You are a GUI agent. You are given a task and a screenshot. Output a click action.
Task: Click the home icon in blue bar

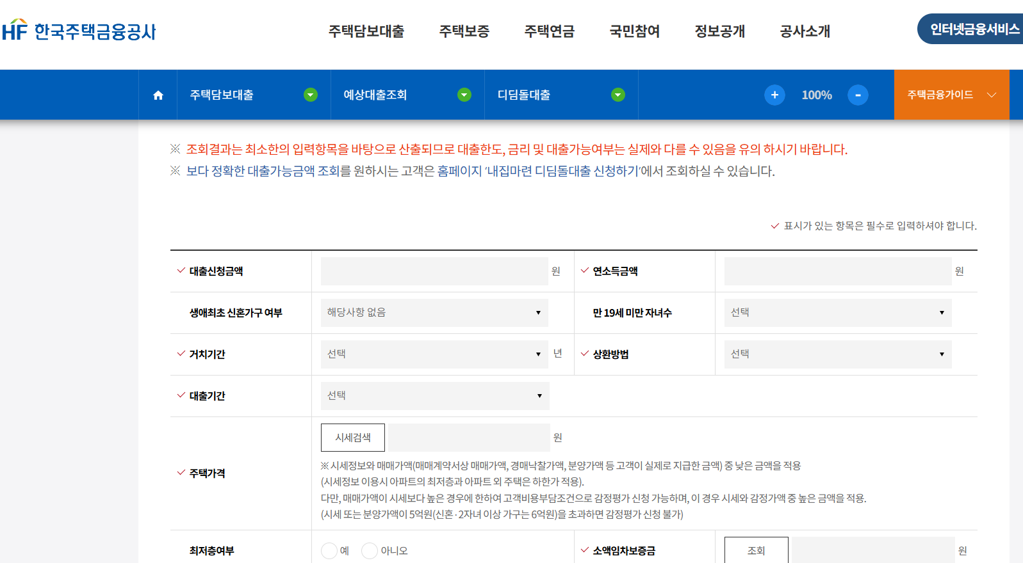pos(158,95)
